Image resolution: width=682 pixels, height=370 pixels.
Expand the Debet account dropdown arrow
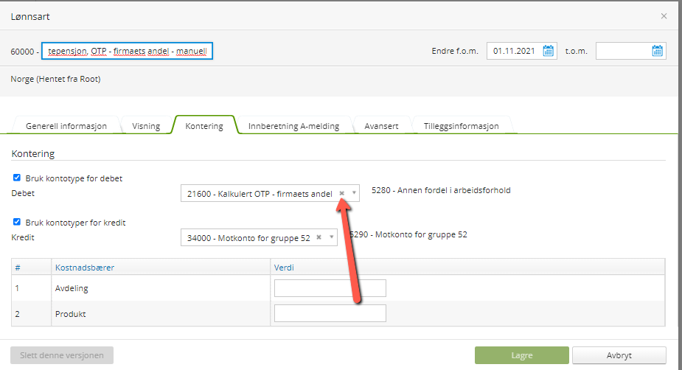click(x=354, y=193)
